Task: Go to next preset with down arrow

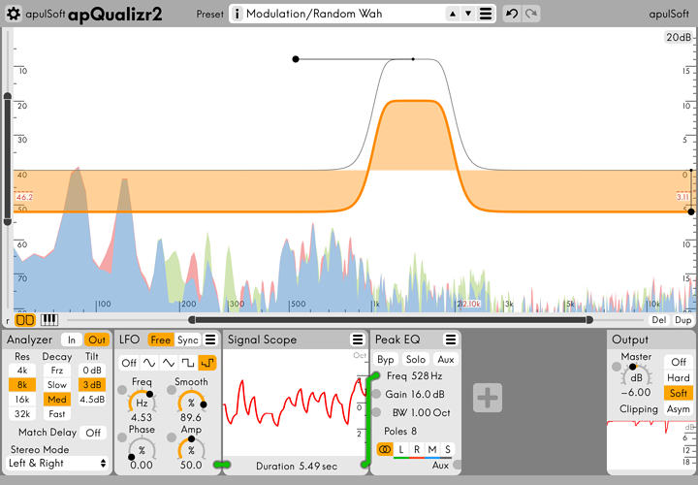Action: pos(468,14)
